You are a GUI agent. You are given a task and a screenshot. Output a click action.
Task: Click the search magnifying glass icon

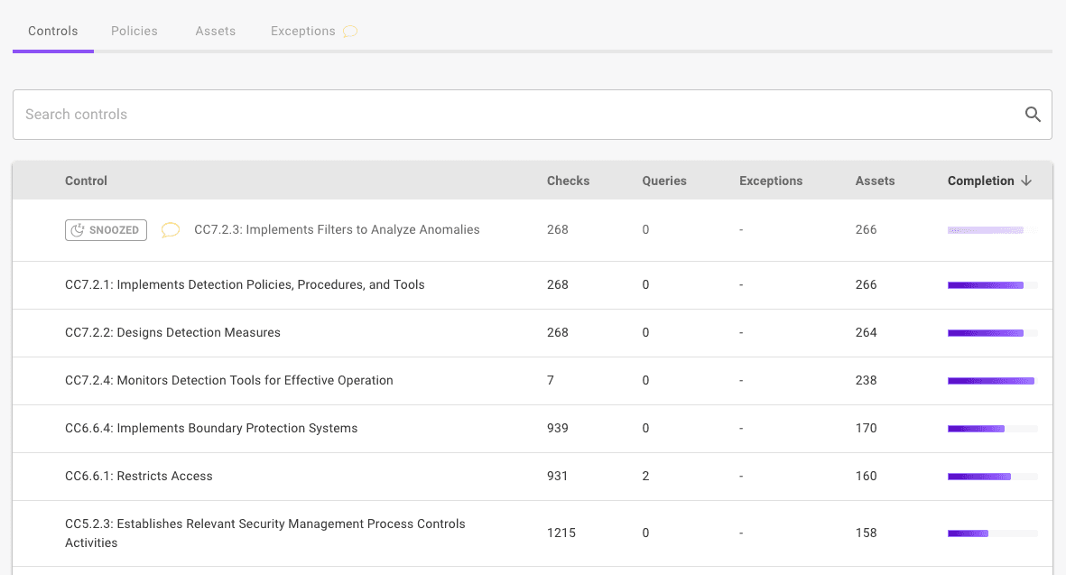coord(1033,115)
